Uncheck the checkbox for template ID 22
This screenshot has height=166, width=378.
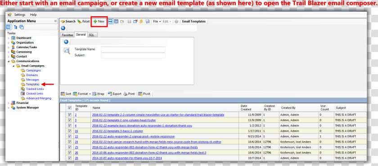[70, 136]
